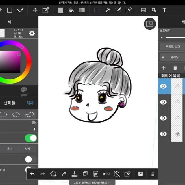Open the shortcut bar grid handle
The height and width of the screenshot is (185, 185).
[x=152, y=174]
